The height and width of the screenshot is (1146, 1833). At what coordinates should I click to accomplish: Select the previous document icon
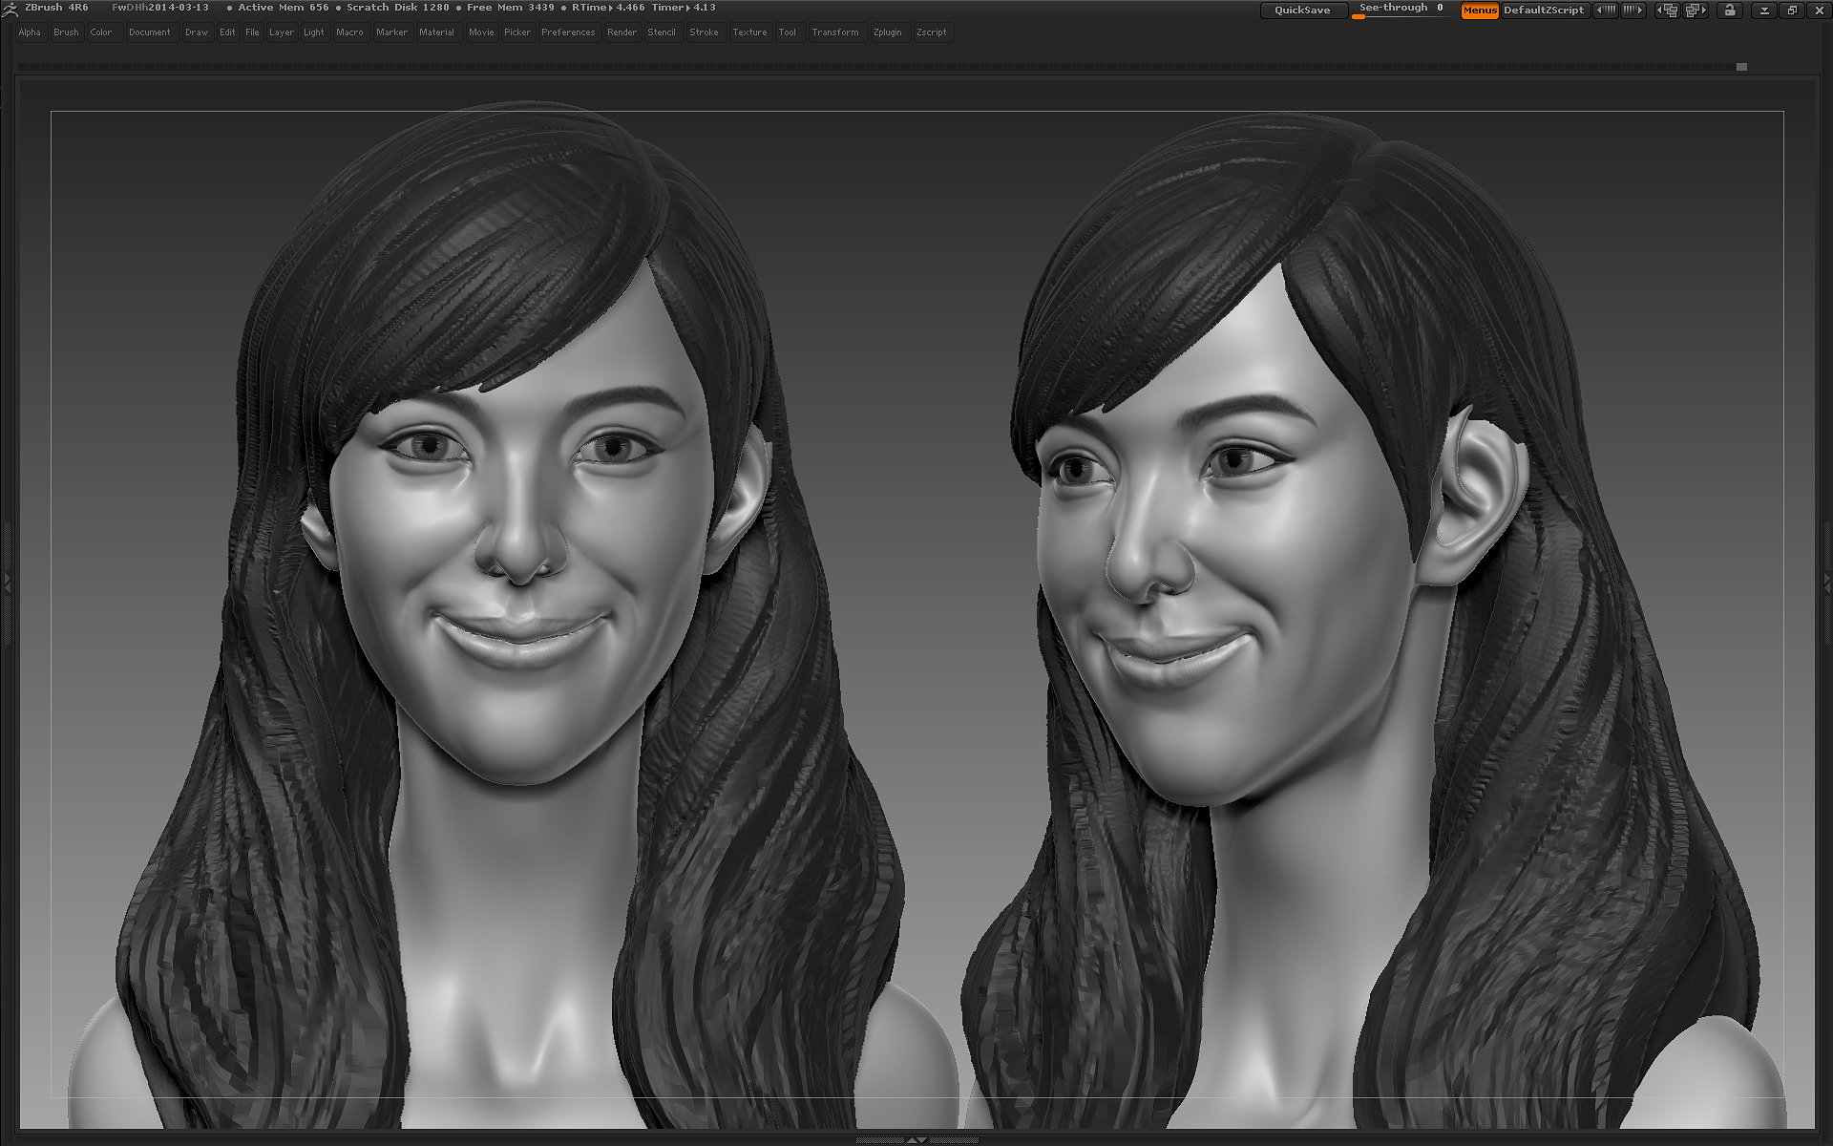(x=1667, y=10)
